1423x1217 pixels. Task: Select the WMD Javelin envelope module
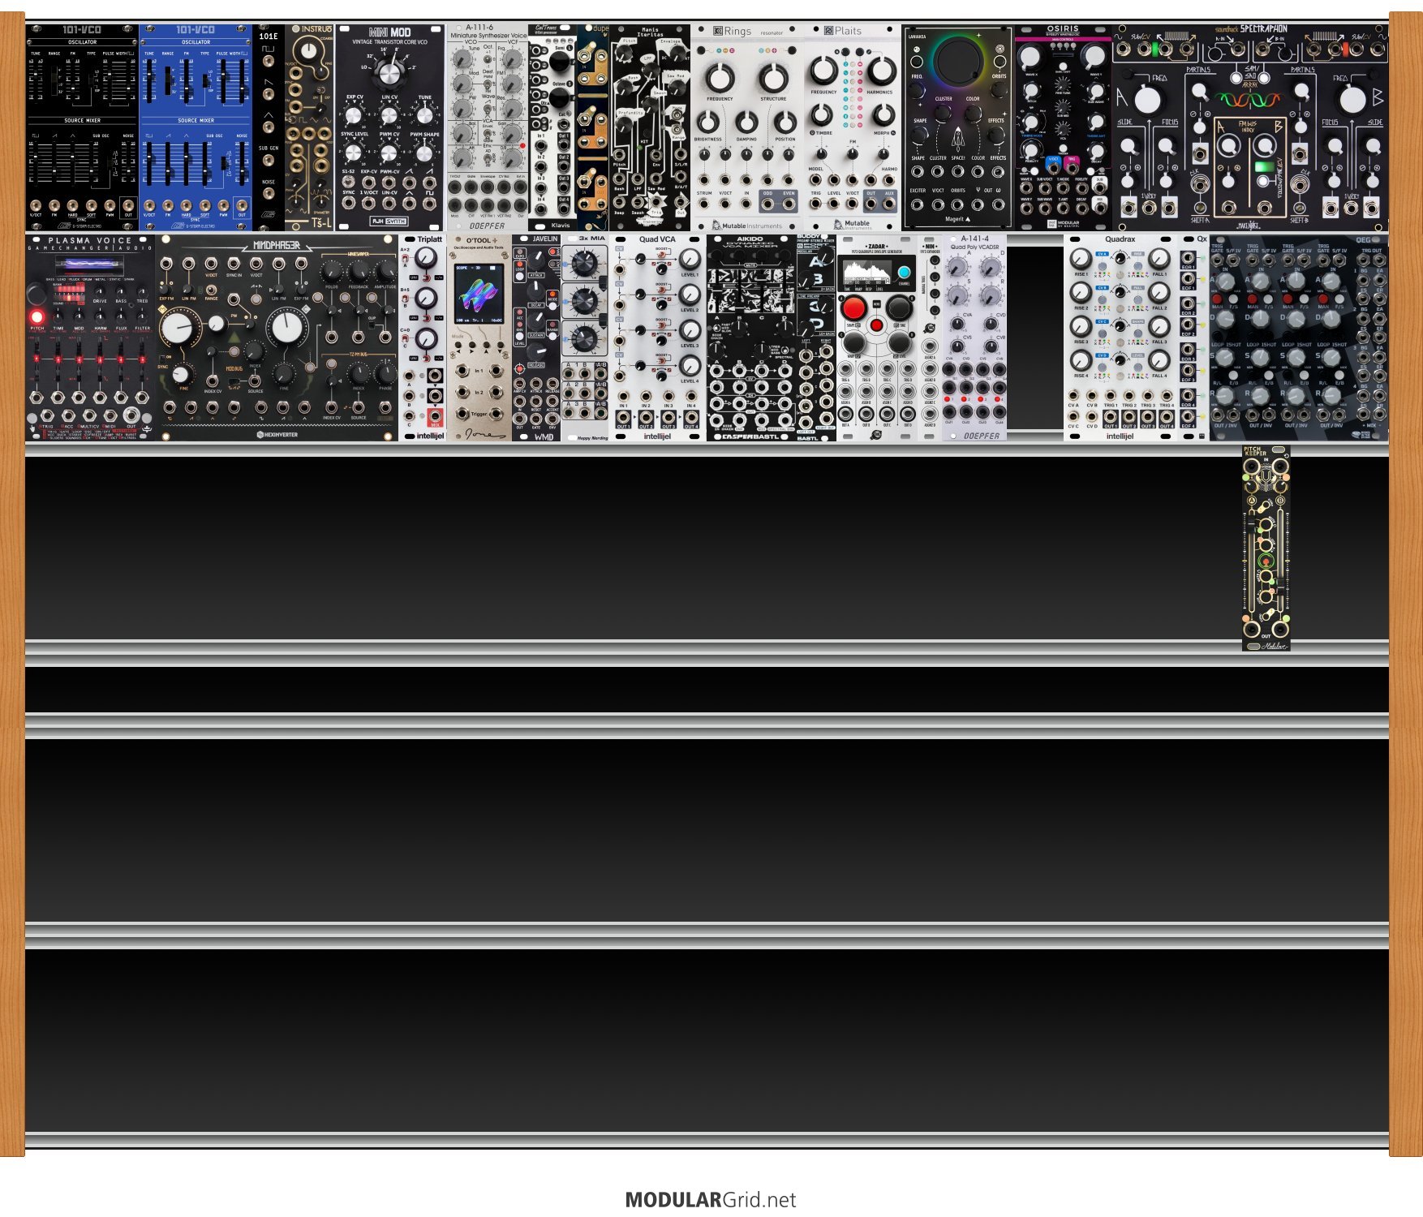536,338
